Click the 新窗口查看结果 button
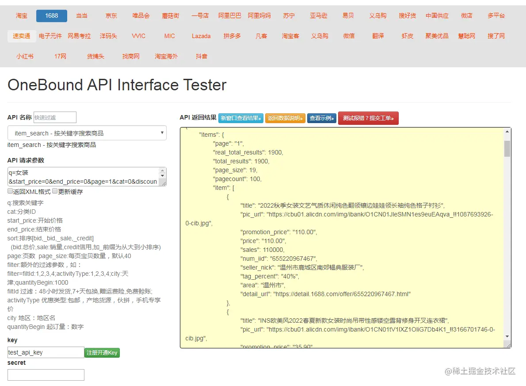Viewport: 526px width, 386px height. 241,118
